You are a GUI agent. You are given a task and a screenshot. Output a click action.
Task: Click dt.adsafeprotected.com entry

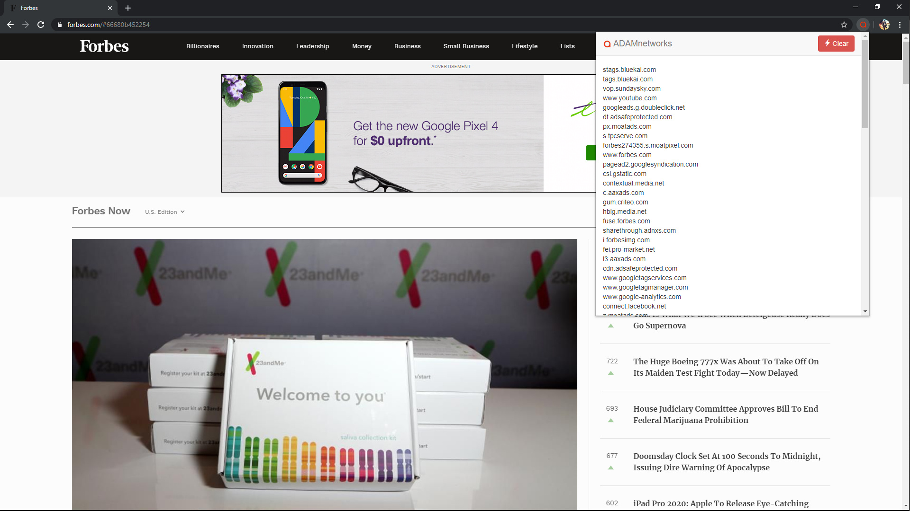point(637,117)
